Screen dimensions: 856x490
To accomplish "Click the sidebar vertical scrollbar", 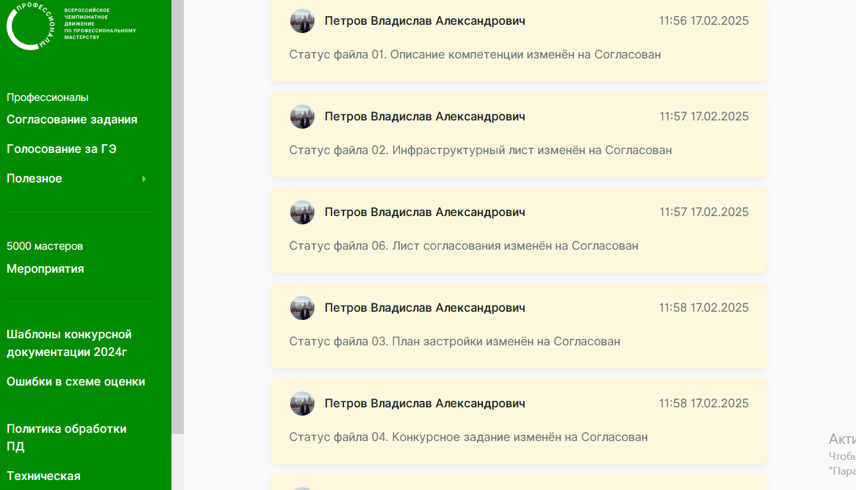I will [177, 217].
